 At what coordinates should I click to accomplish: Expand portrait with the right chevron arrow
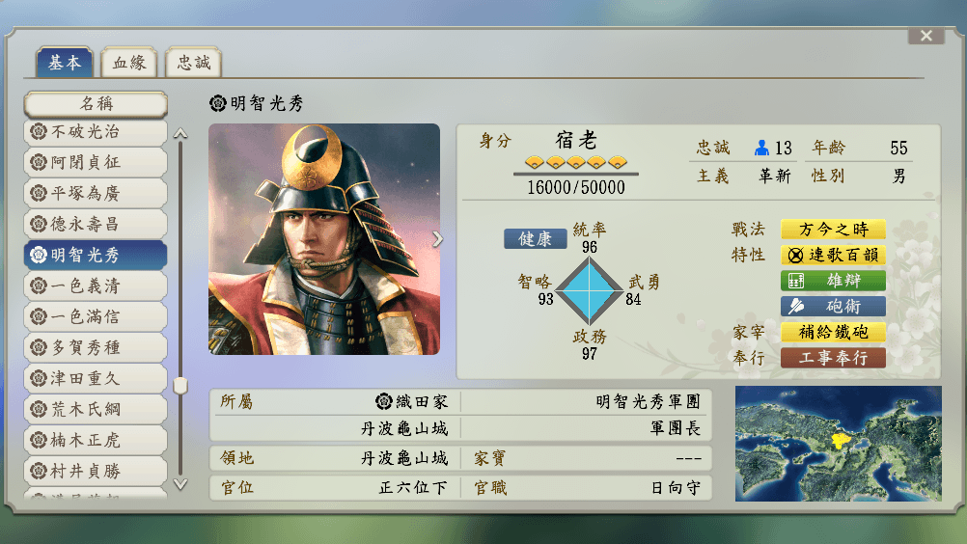pyautogui.click(x=438, y=239)
